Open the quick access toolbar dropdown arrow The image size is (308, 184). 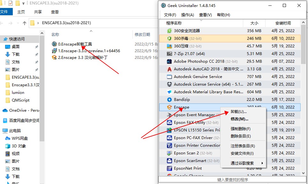pyautogui.click(x=24, y=4)
